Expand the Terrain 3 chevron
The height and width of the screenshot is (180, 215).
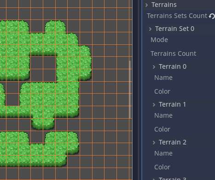pyautogui.click(x=154, y=179)
